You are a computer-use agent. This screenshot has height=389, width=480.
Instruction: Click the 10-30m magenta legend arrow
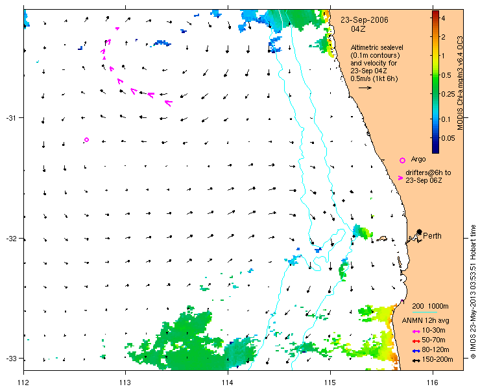[416, 331]
